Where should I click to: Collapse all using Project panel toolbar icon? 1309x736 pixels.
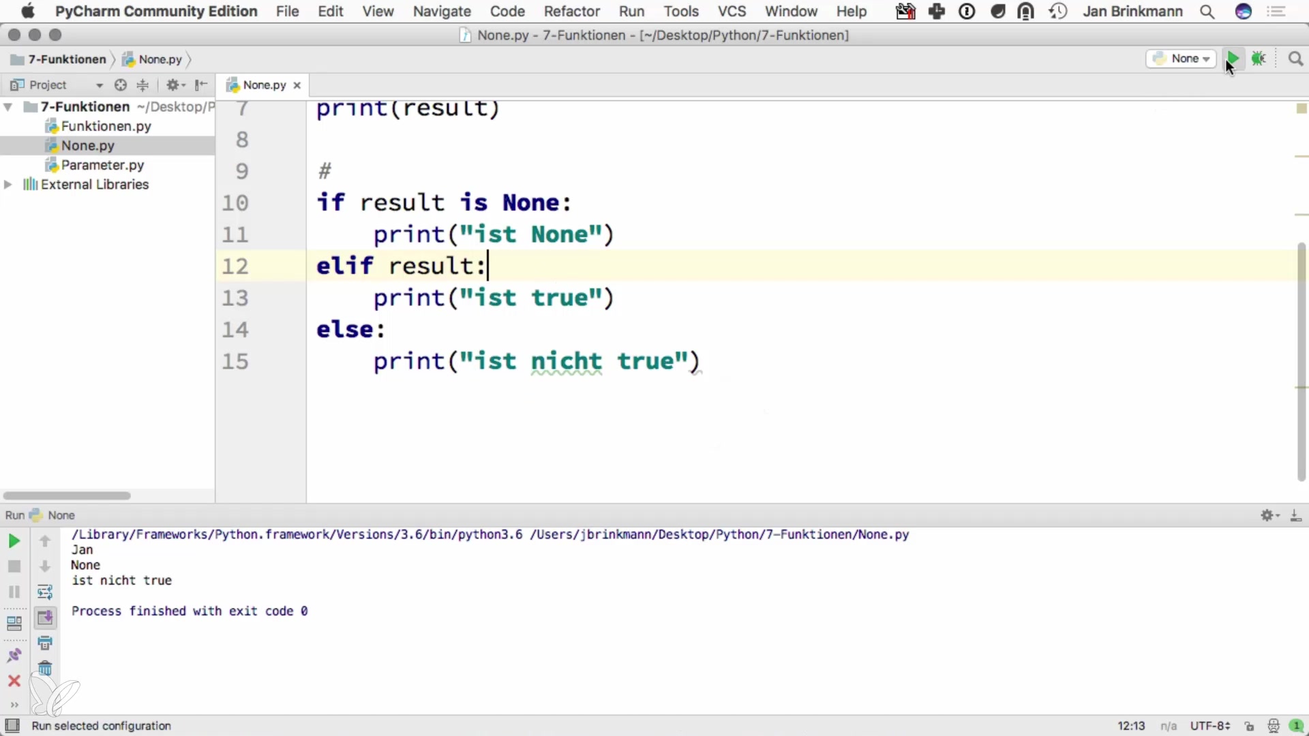point(142,85)
